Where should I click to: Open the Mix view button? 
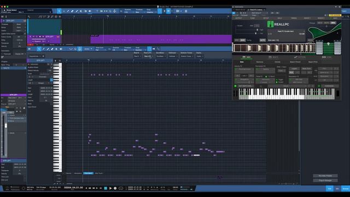coord(337,188)
